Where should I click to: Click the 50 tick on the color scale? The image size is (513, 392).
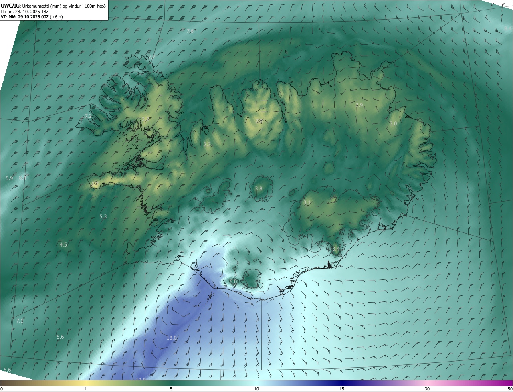click(510, 389)
